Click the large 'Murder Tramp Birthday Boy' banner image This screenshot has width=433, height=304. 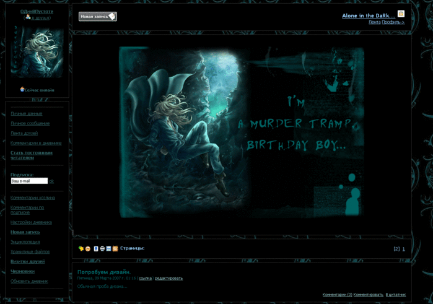click(242, 132)
